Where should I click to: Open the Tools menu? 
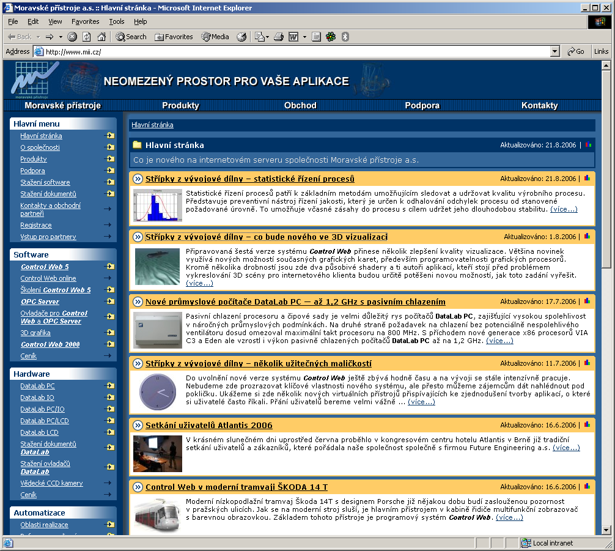point(116,21)
